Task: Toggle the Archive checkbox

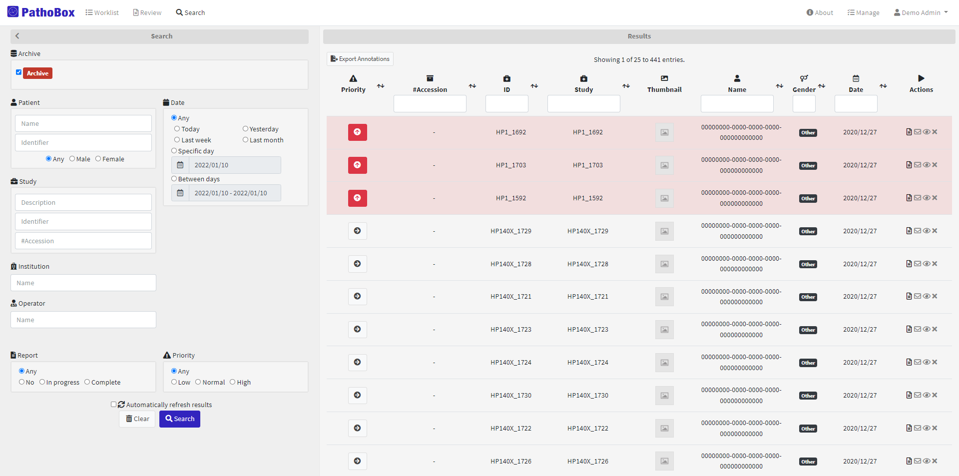Action: coord(19,72)
